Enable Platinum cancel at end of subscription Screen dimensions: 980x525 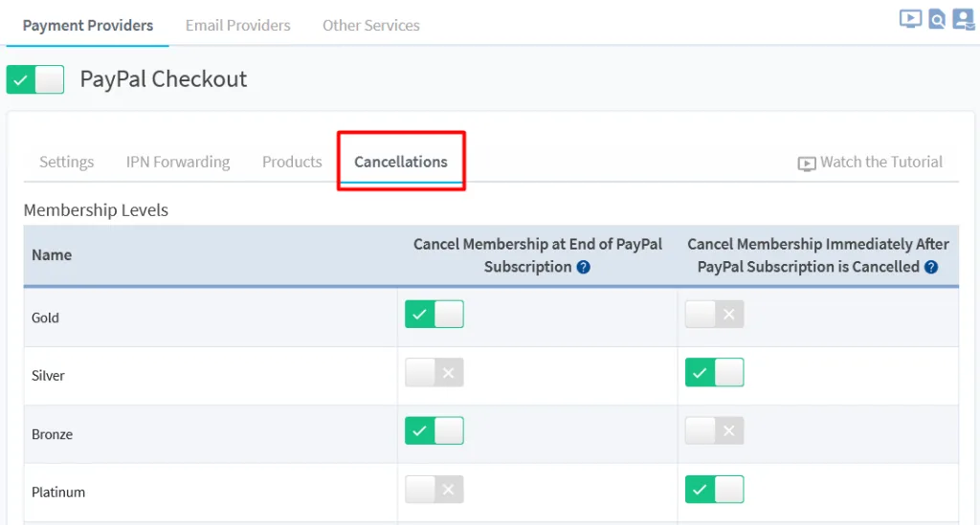(434, 490)
